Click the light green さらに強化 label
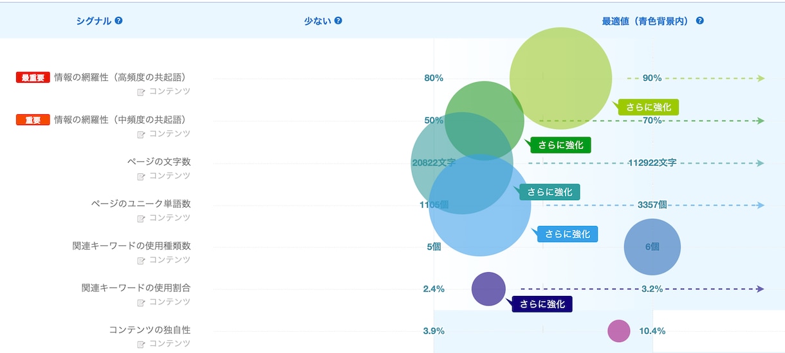The width and height of the screenshot is (785, 353). click(x=648, y=107)
